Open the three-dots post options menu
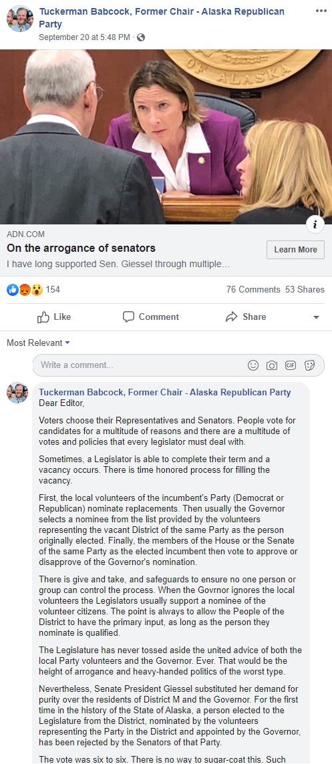 tap(321, 11)
